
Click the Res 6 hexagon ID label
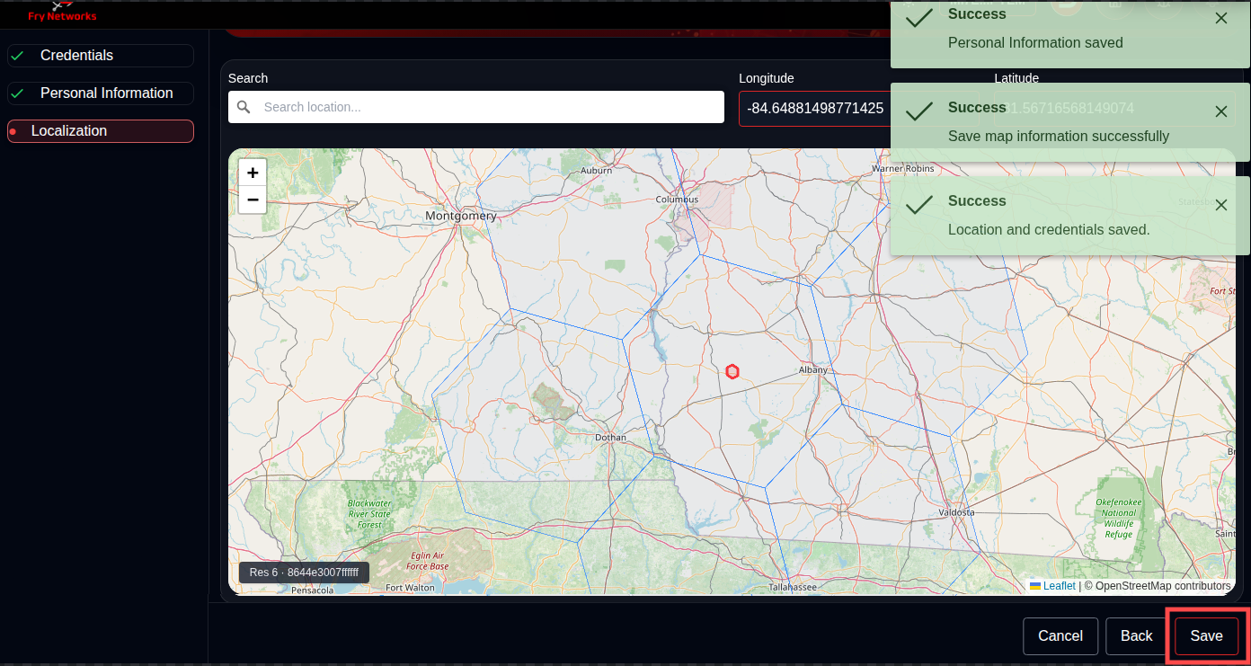tap(304, 573)
